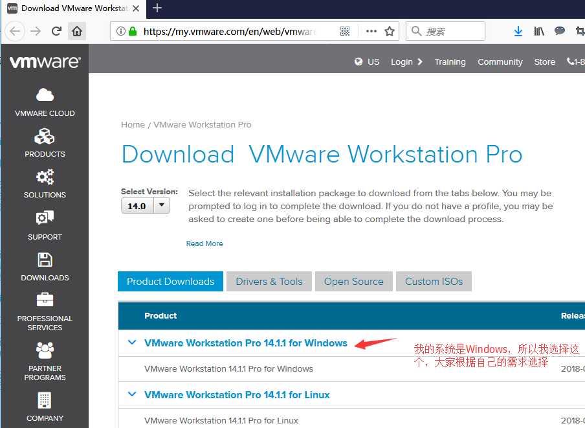
Task: Reload the page with refresh icon
Action: [x=56, y=31]
